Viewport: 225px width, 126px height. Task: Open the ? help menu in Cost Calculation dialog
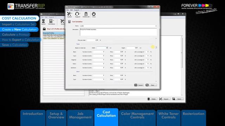(81, 10)
